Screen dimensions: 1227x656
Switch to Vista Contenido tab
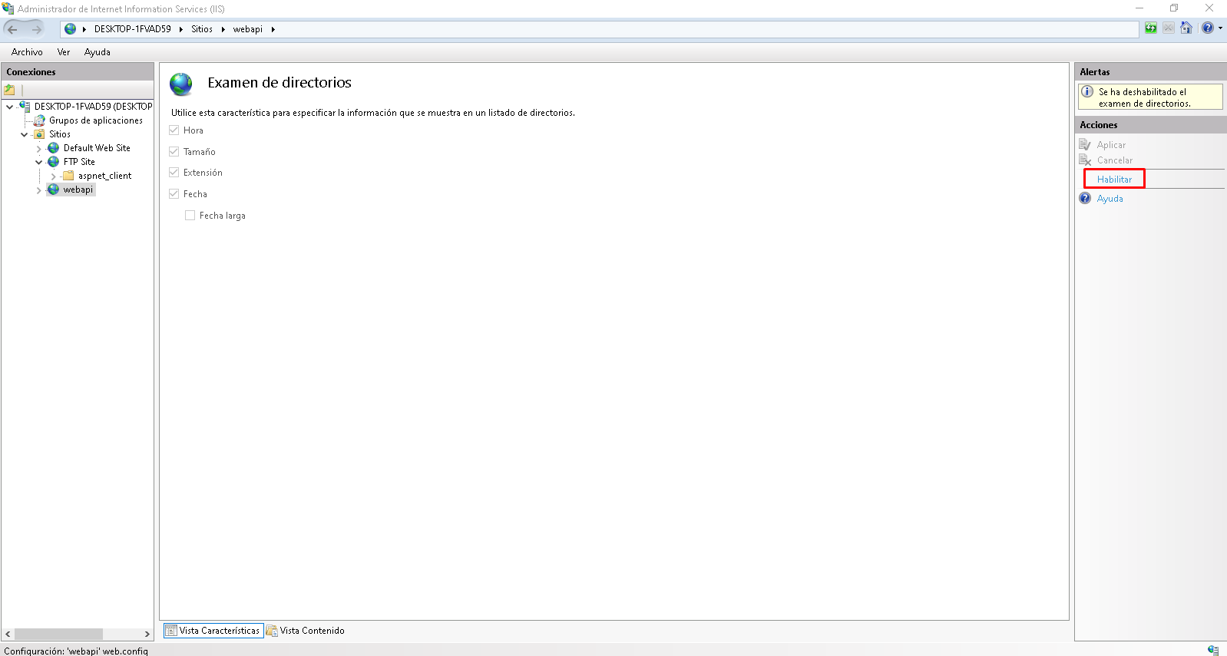(x=306, y=631)
